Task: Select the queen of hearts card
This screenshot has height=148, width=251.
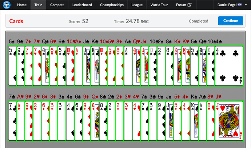Action: [136, 66]
